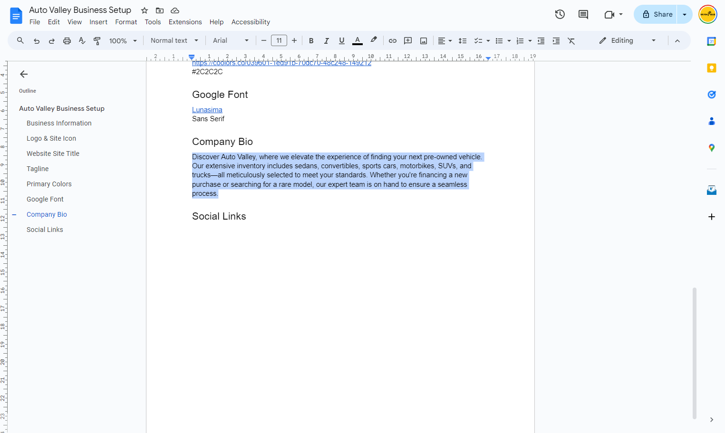Print the document
The width and height of the screenshot is (725, 433).
click(67, 41)
